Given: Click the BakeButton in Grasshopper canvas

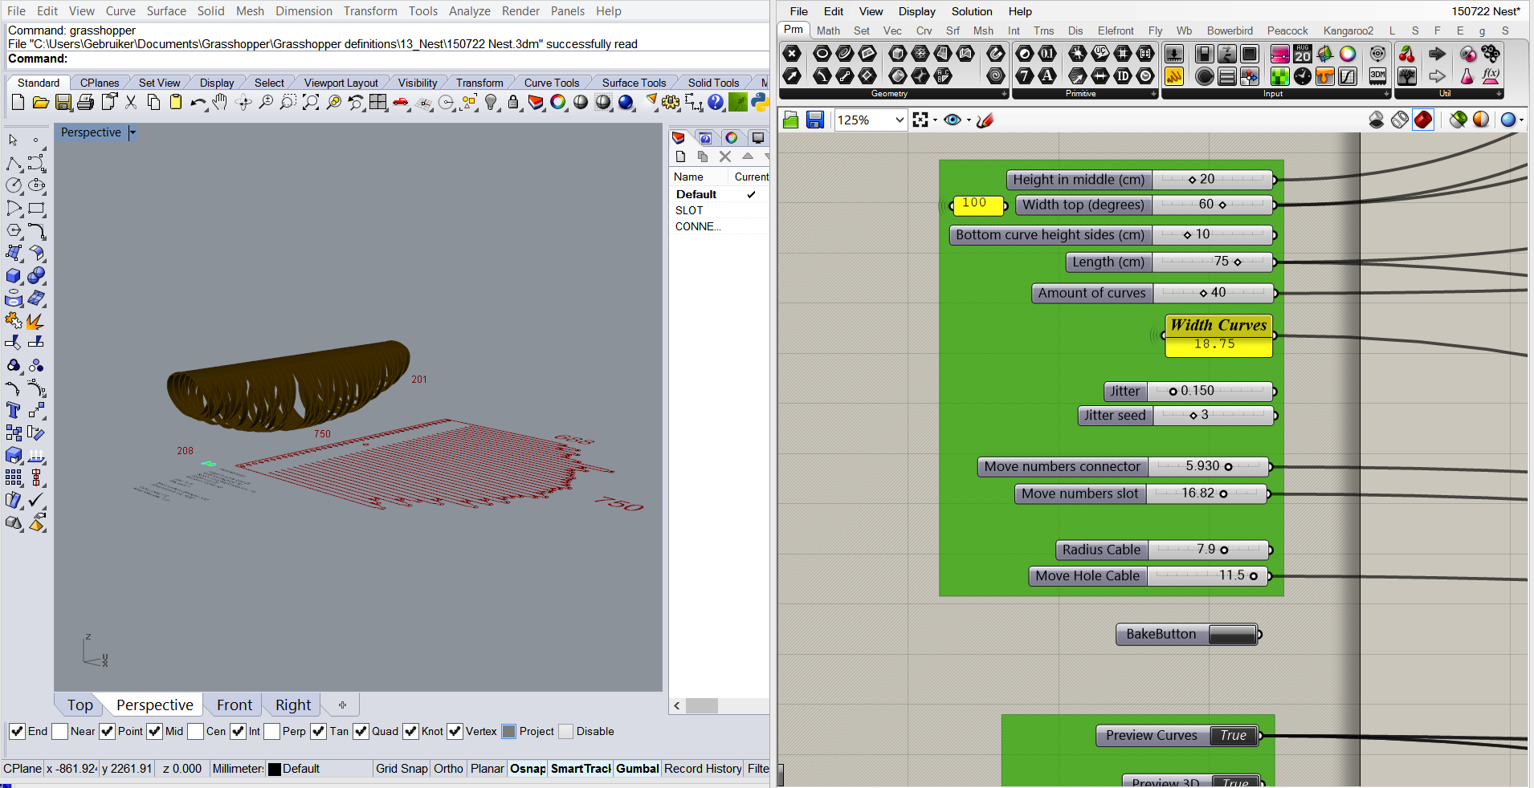Looking at the screenshot, I should coord(1233,635).
